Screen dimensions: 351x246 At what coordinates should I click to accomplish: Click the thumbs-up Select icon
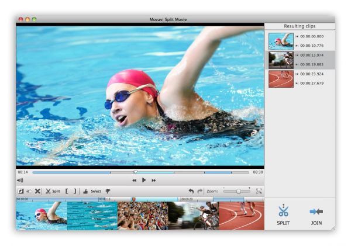[85, 191]
